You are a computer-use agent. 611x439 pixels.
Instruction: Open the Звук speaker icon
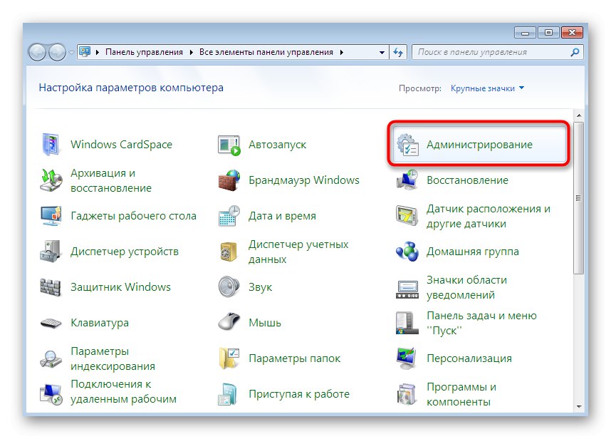229,287
